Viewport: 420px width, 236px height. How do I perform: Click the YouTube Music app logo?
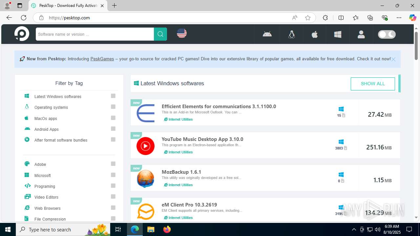click(145, 146)
